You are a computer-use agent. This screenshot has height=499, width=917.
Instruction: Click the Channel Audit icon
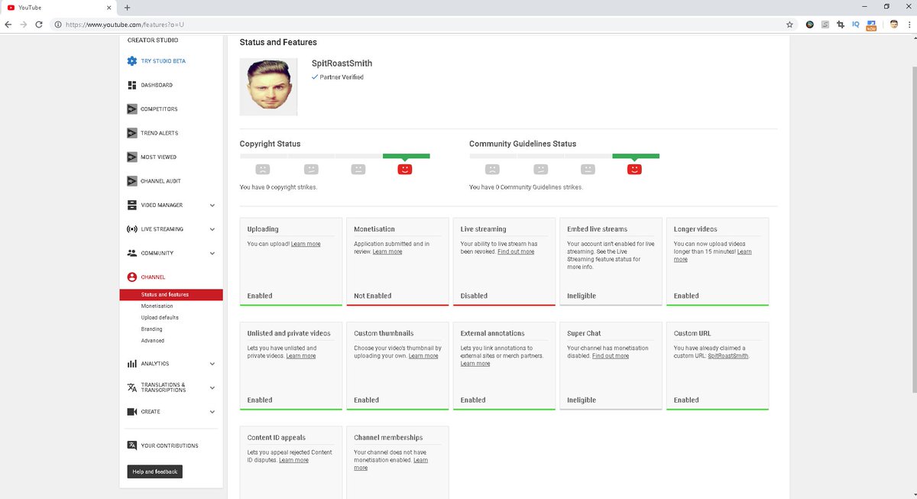[132, 181]
